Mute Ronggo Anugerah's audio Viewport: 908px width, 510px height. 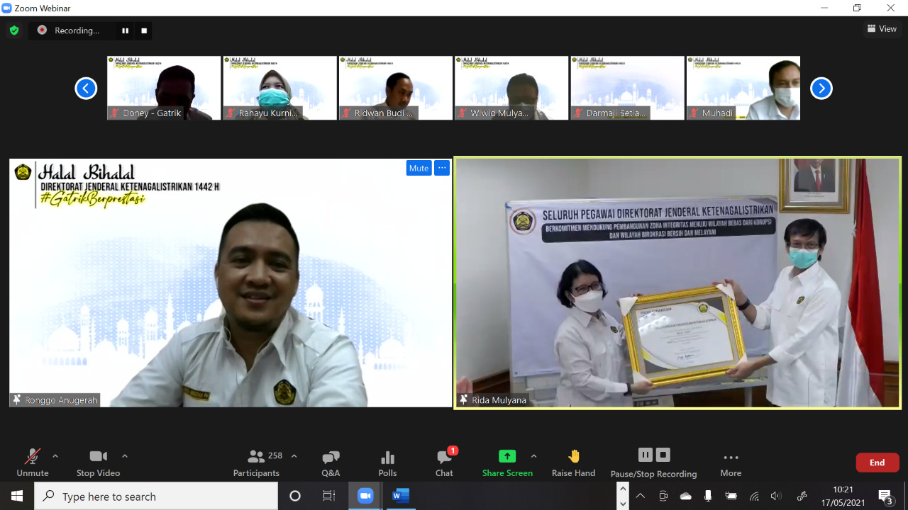tap(419, 168)
